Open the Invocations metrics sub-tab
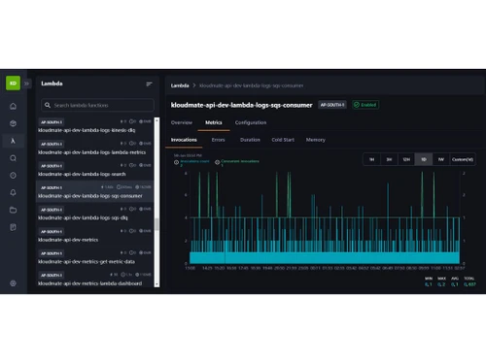The image size is (486, 364). pyautogui.click(x=184, y=140)
